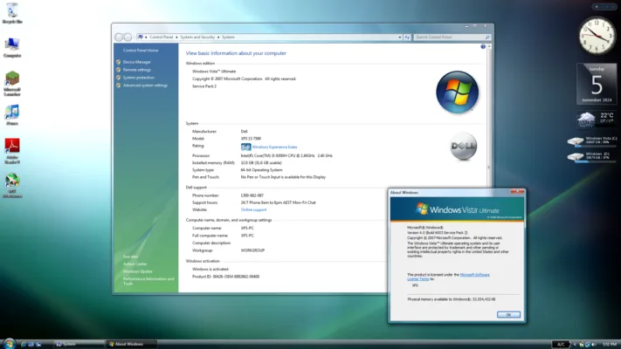Select the Minecraft Launcher desktop icon
This screenshot has width=621, height=349.
coord(12,84)
